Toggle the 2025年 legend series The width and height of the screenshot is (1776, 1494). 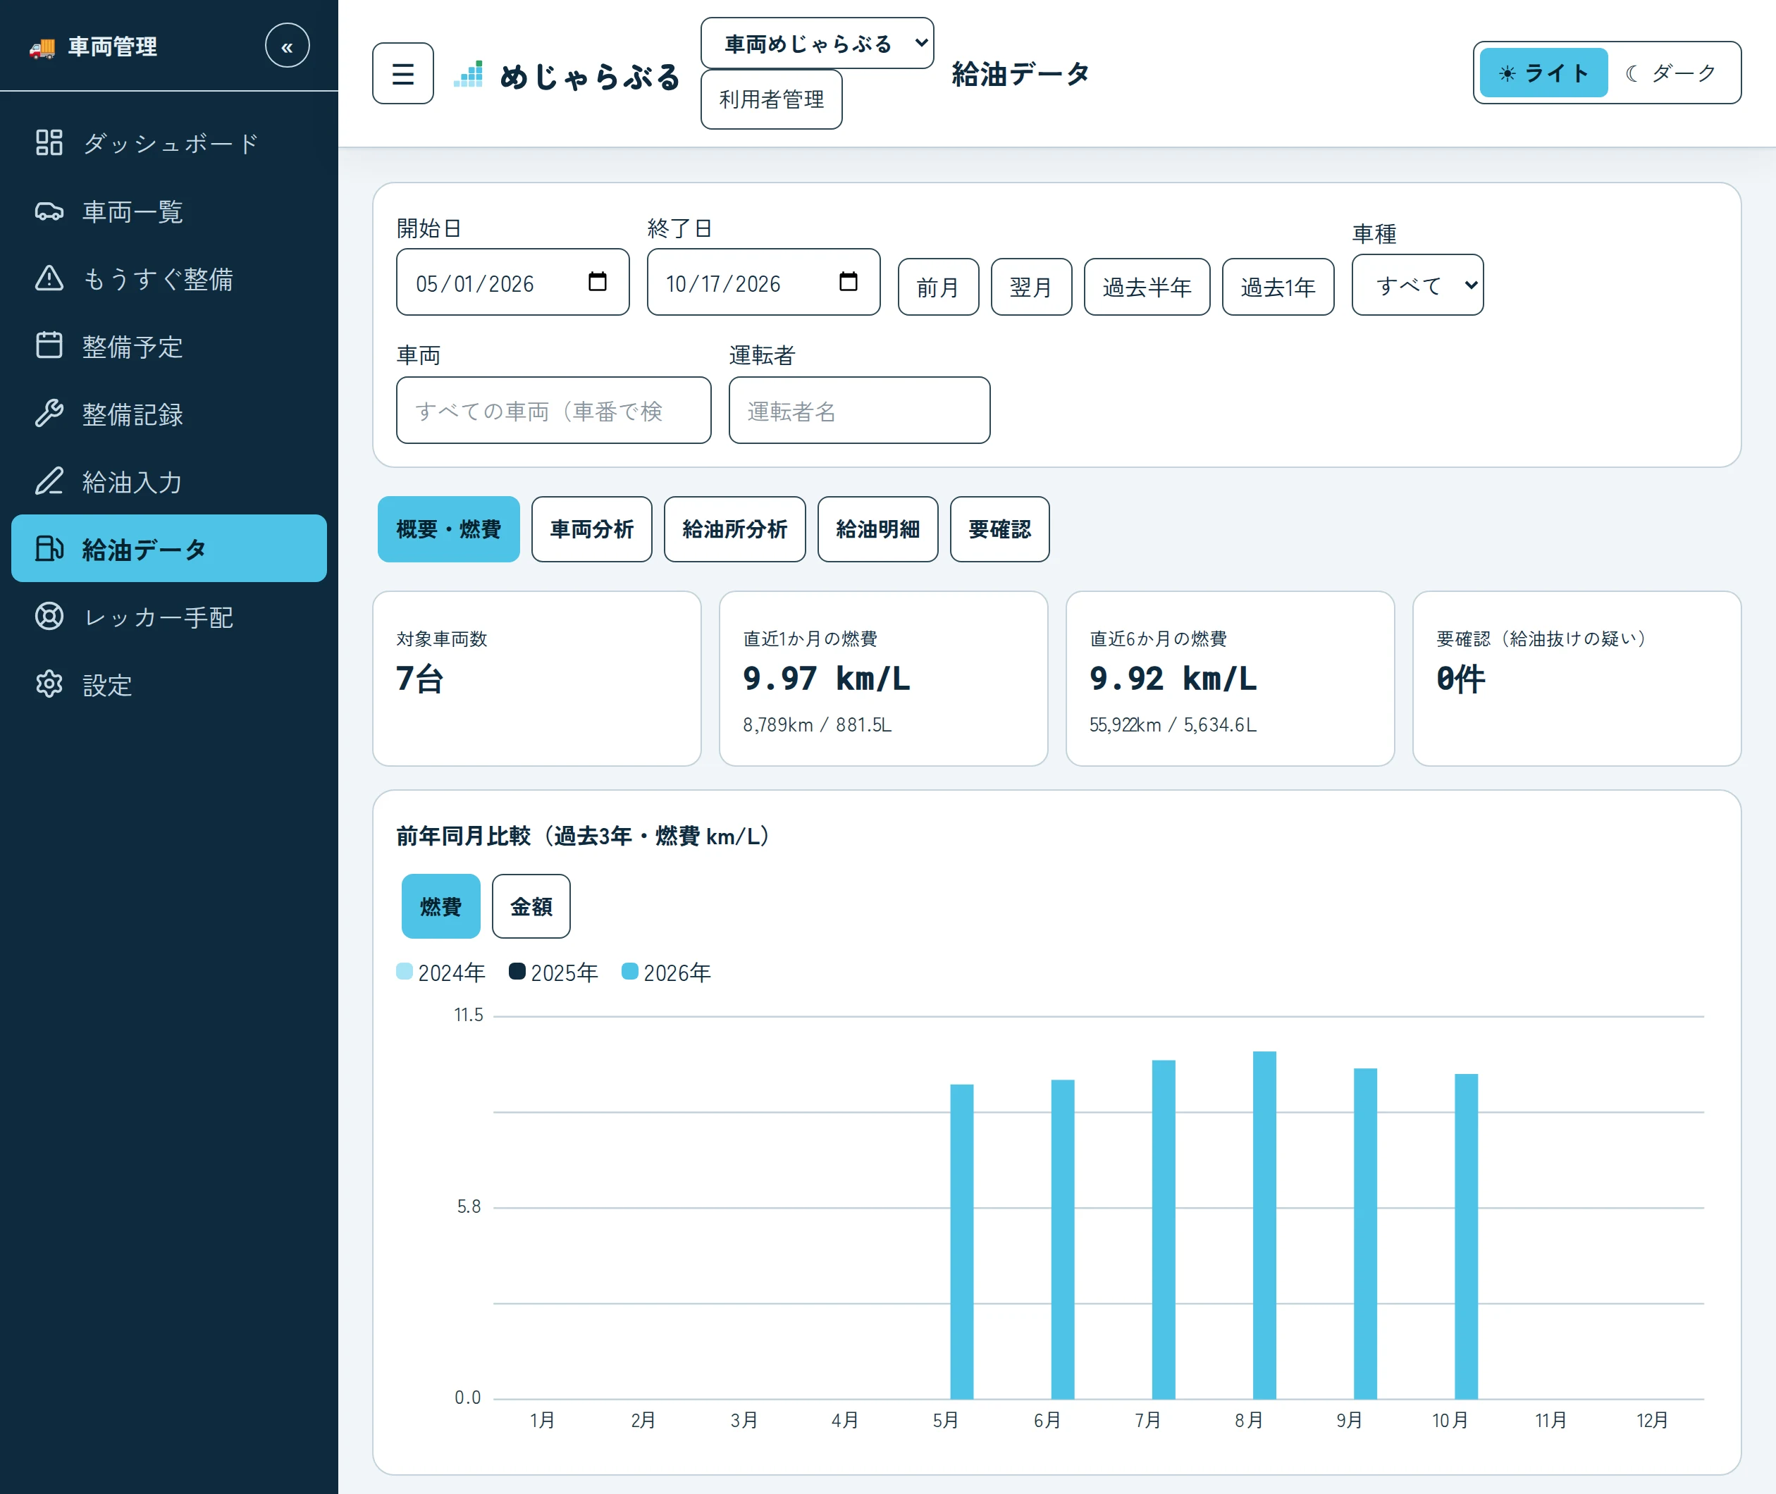point(553,973)
